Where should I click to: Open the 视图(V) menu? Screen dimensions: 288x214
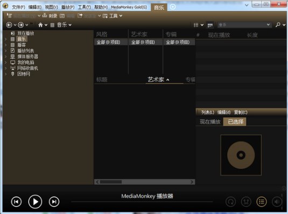[52, 7]
